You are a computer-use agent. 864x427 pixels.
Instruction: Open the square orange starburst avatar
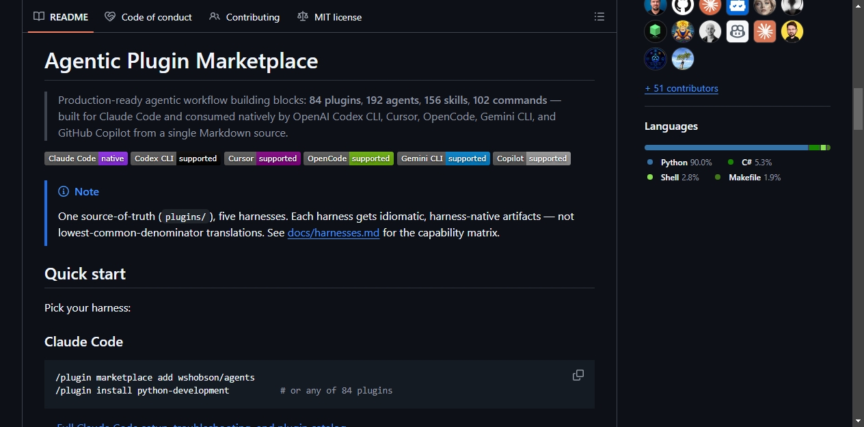pos(765,31)
